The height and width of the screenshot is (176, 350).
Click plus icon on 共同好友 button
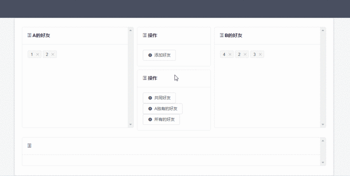click(150, 98)
